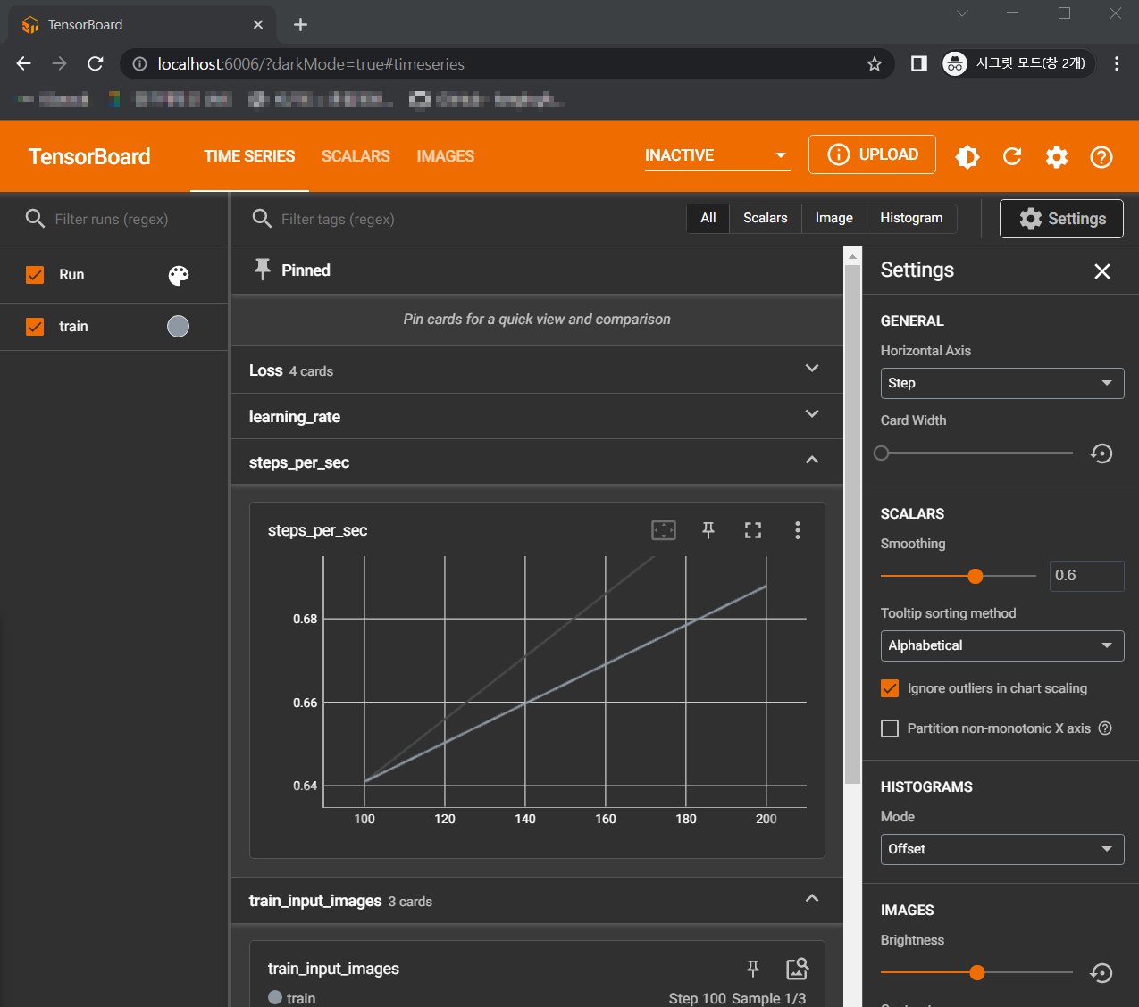Image resolution: width=1139 pixels, height=1007 pixels.
Task: Click the Partition X axis help icon
Action: (1105, 728)
